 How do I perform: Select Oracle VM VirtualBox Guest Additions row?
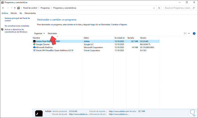96,50
